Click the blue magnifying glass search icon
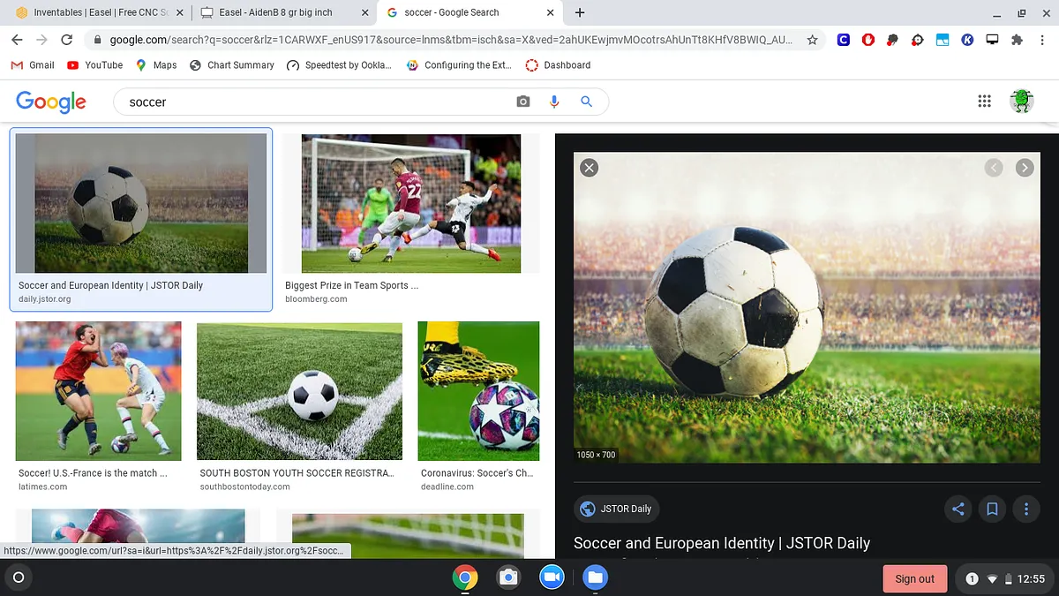The height and width of the screenshot is (596, 1059). click(x=586, y=102)
